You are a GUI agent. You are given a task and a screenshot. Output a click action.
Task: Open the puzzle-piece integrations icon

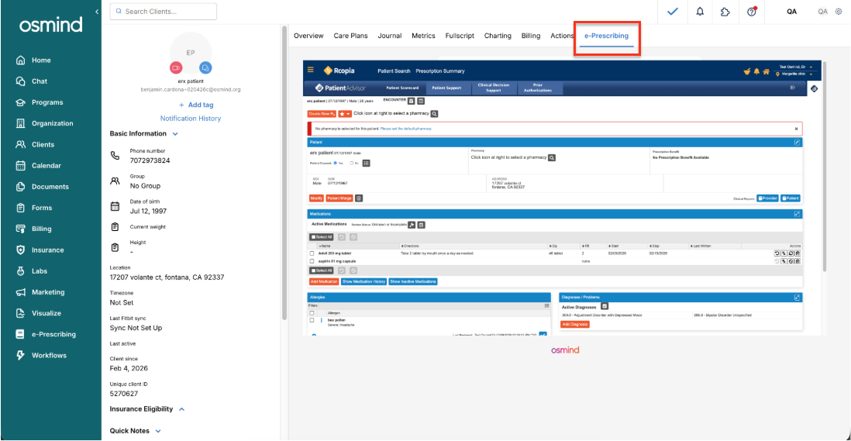725,12
